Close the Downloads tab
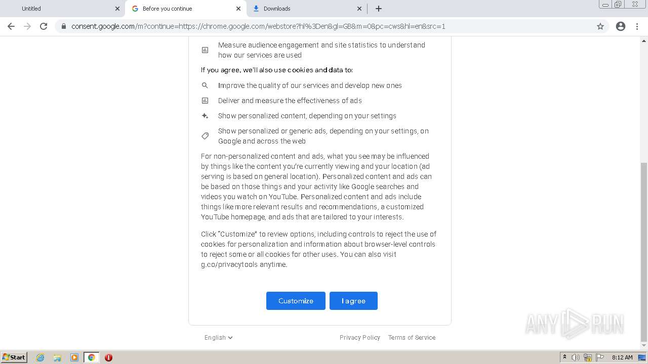Viewport: 648px width, 364px height. [x=359, y=9]
